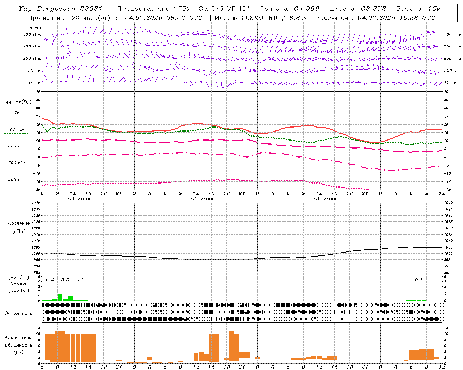The height and width of the screenshot is (370, 463).
Task: Click the Осадки precipitation label
Action: [18, 284]
